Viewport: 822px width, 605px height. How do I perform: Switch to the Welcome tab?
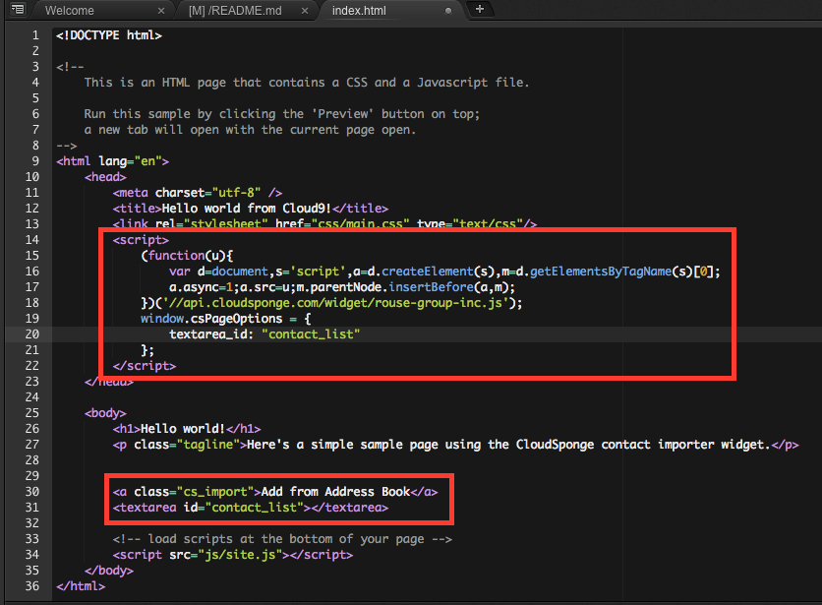coord(69,11)
